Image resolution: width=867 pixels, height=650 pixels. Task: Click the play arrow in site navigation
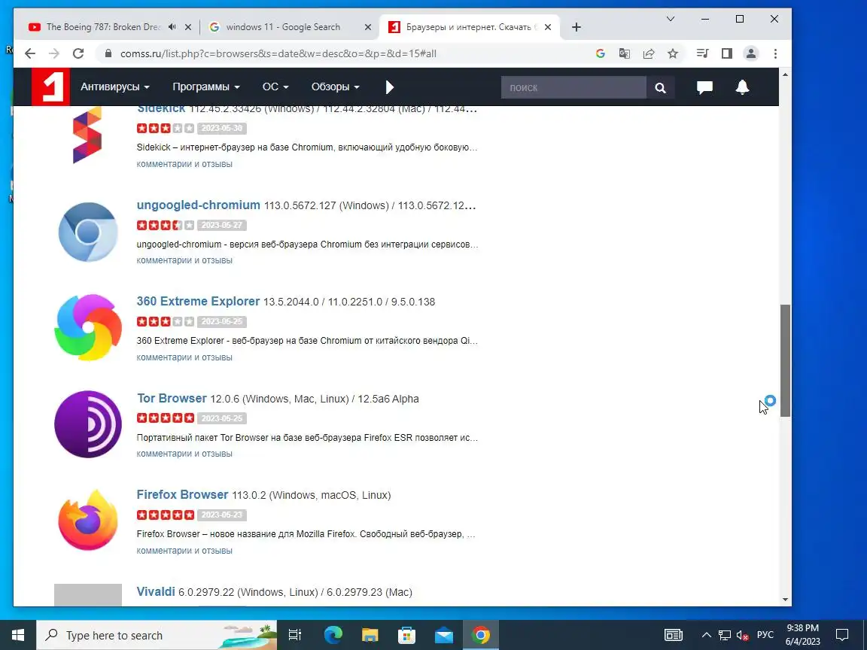click(390, 87)
